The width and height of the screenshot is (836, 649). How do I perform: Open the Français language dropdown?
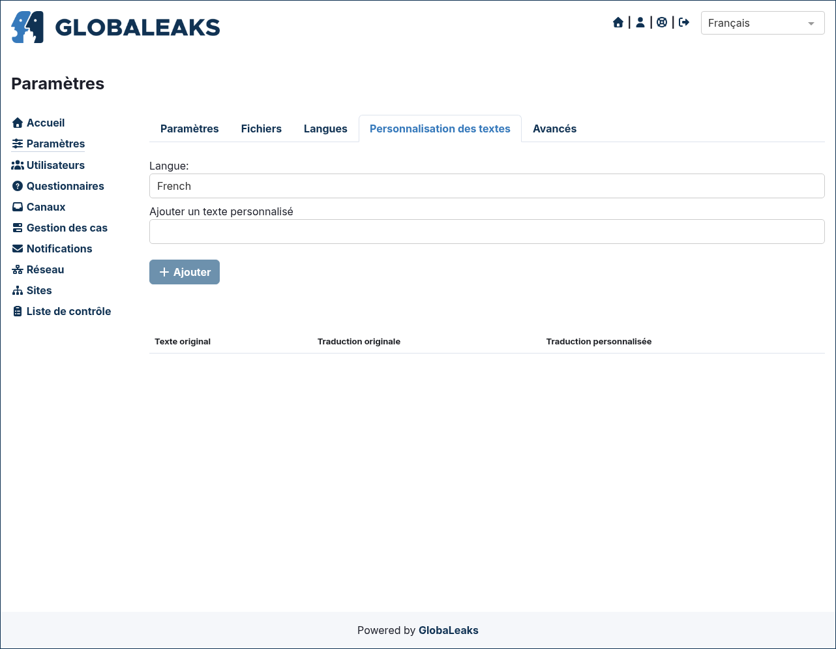pos(762,23)
